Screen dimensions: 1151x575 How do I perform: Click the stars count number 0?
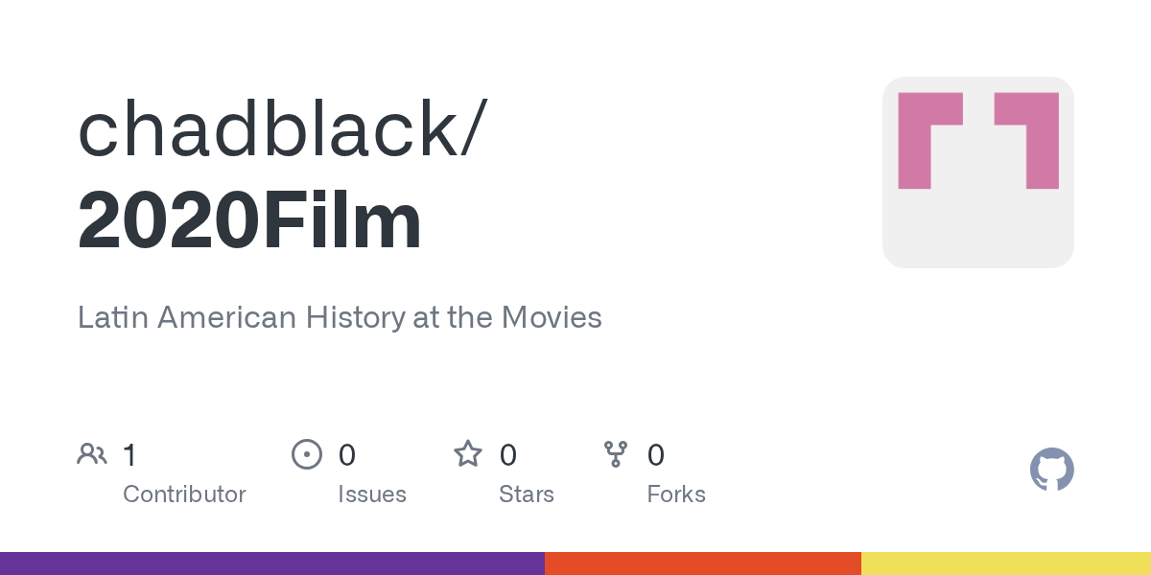[x=508, y=455]
